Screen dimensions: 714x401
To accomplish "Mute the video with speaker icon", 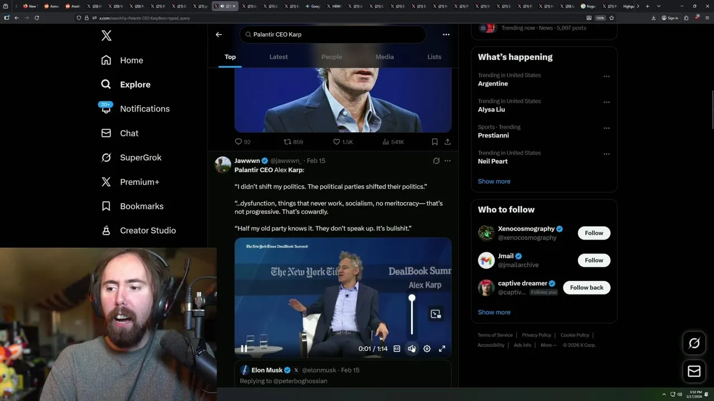I will 412,349.
